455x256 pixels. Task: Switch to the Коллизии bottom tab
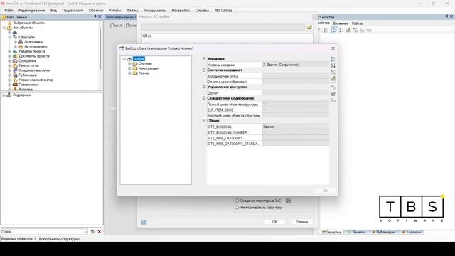pyautogui.click(x=412, y=233)
